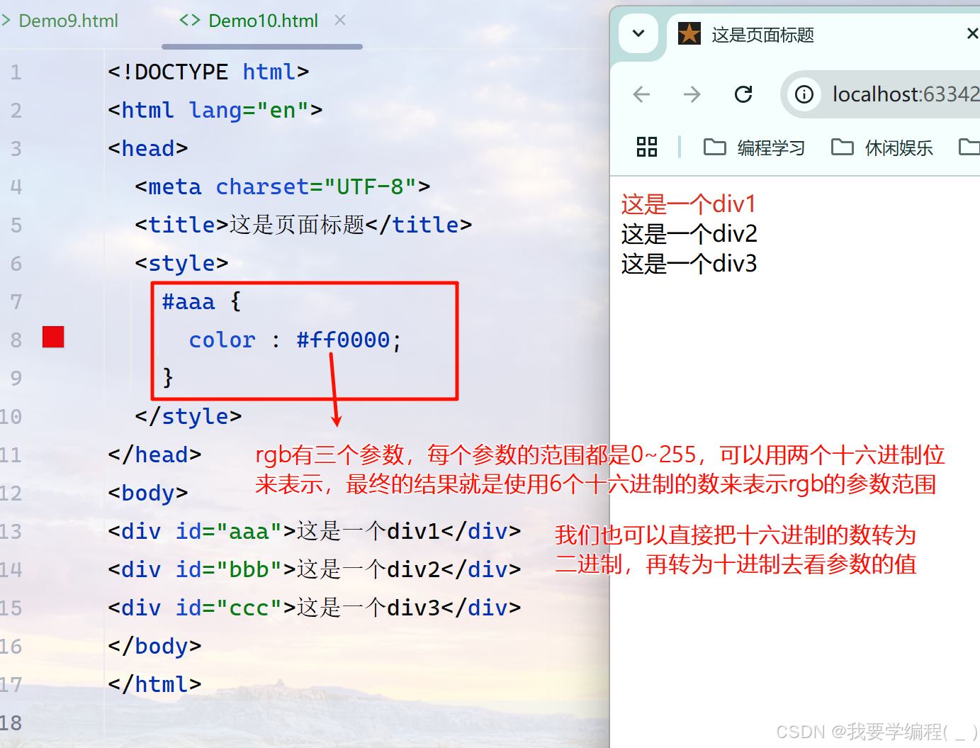
Task: Click the div id="bbb" code line
Action: 315,570
